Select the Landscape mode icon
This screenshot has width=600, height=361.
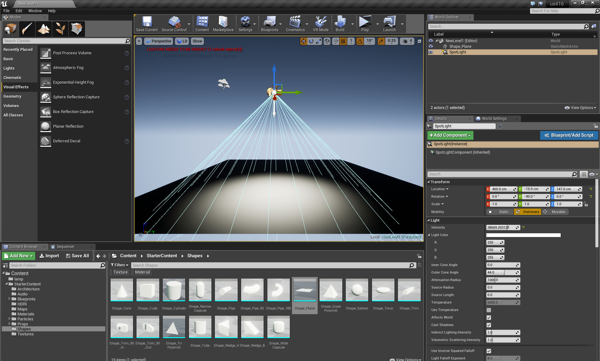pos(44,29)
